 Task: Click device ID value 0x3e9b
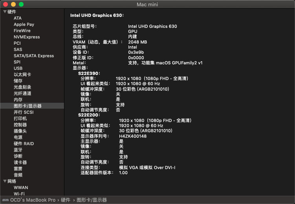(x=136, y=52)
